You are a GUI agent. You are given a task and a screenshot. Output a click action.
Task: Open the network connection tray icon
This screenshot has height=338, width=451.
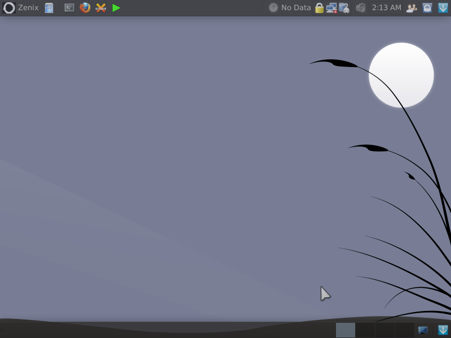pos(331,8)
